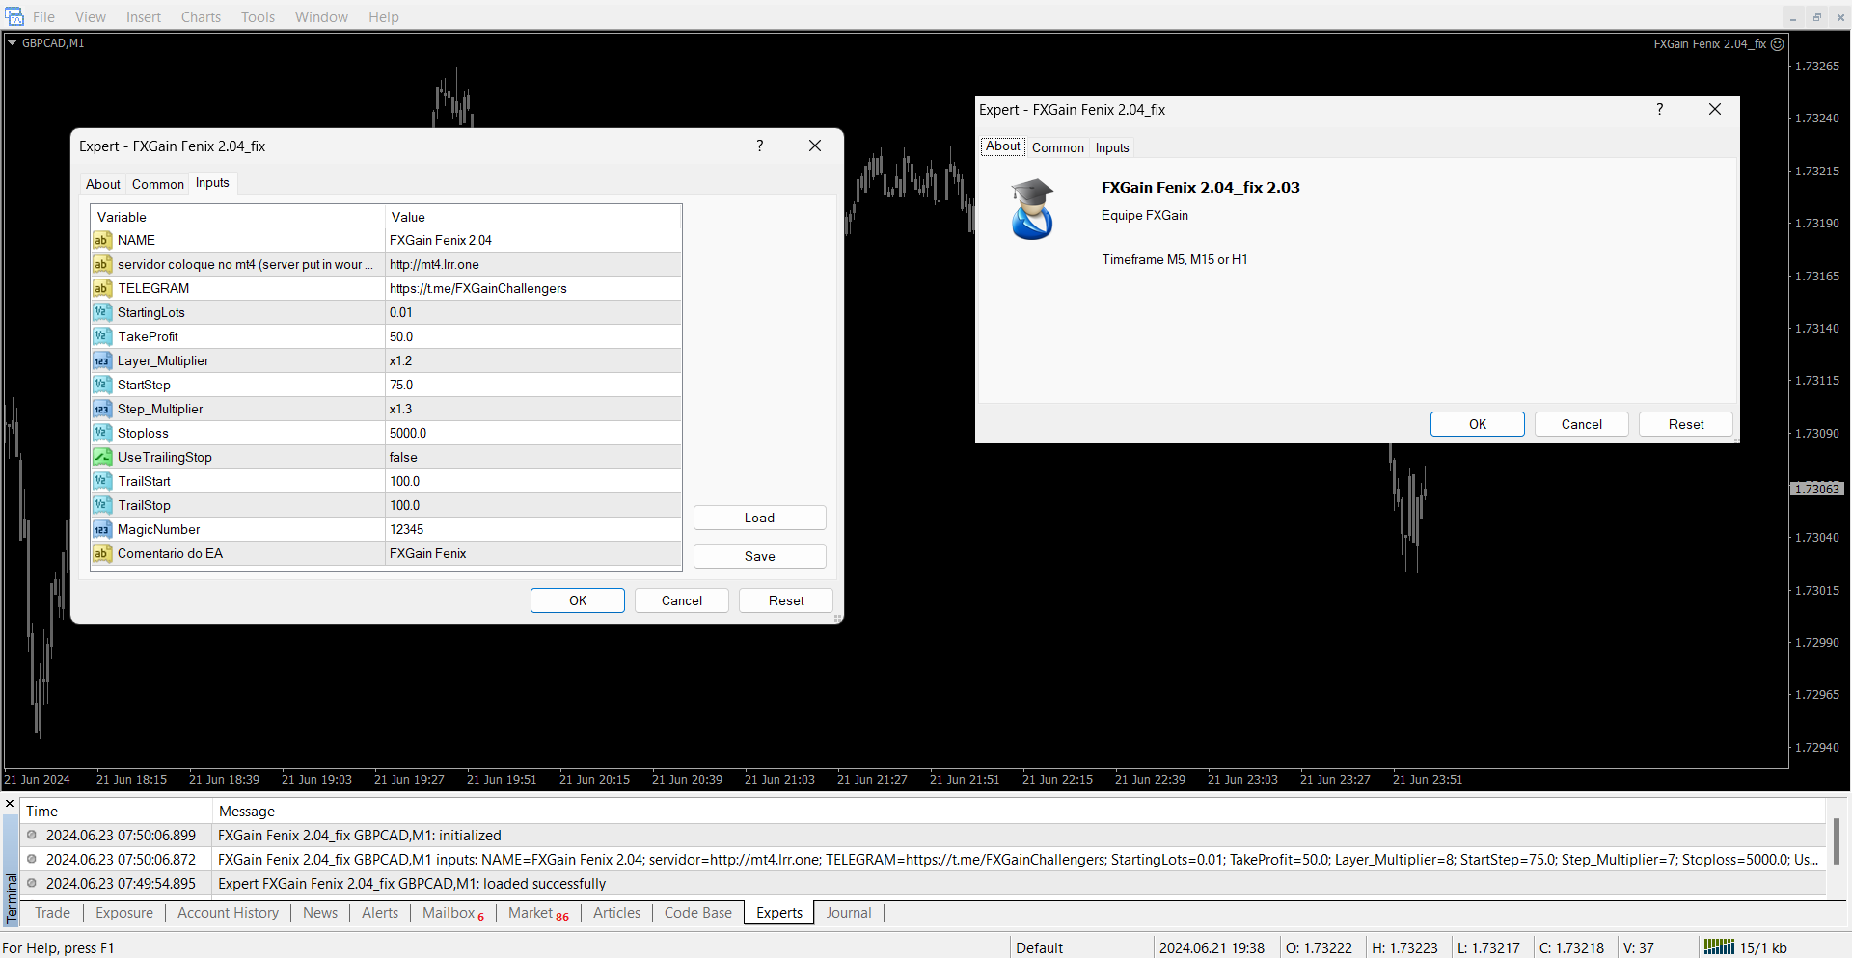Open the View menu
Viewport: 1852px width, 958px height.
click(91, 17)
